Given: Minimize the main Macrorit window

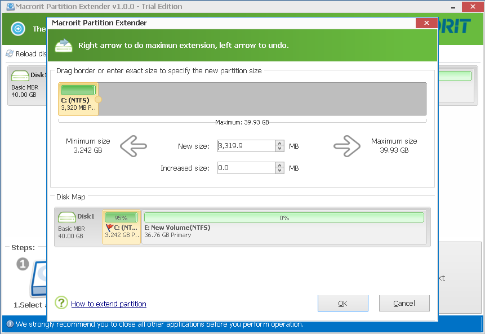Looking at the screenshot, I should [453, 7].
